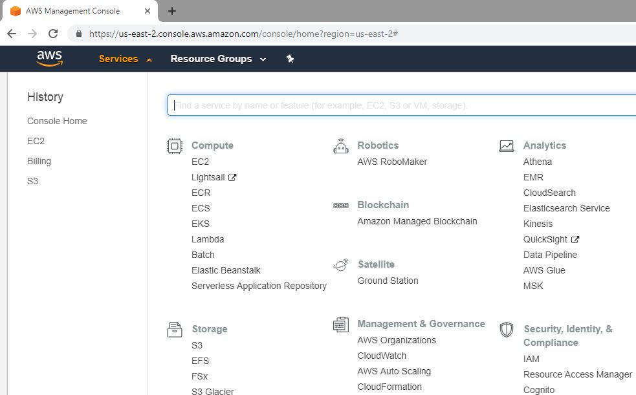The height and width of the screenshot is (395, 636).
Task: Open Ground Station
Action: pos(388,281)
